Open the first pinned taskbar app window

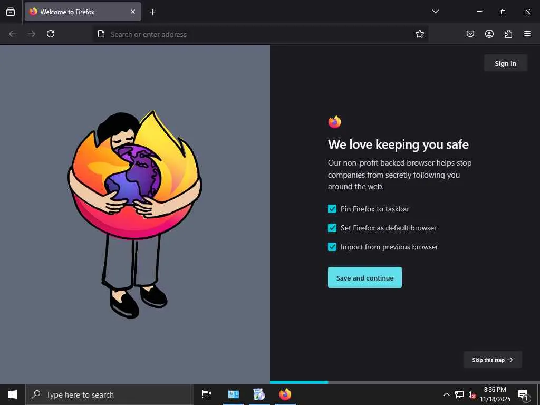pyautogui.click(x=234, y=394)
